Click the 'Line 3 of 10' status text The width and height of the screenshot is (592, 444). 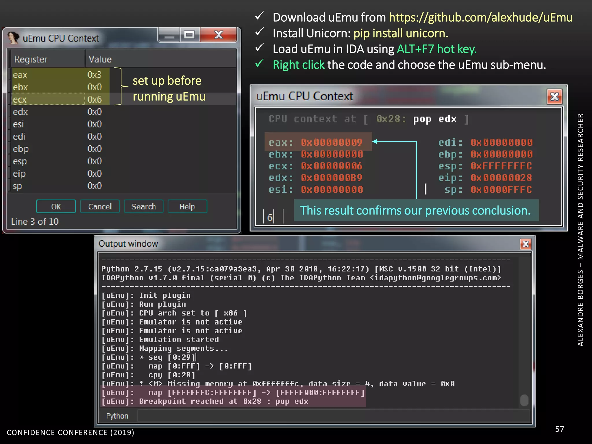[35, 221]
